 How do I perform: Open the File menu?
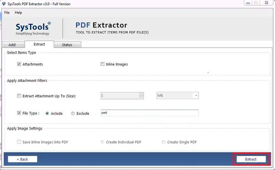point(7,13)
